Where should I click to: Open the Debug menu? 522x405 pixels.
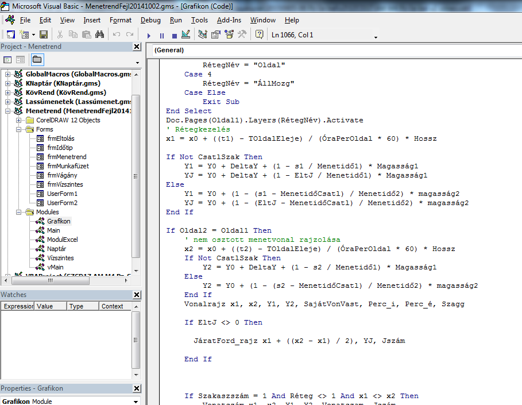(x=150, y=20)
